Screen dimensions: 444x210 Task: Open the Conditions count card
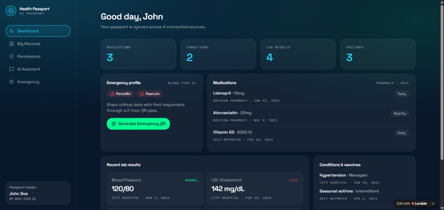tap(218, 54)
